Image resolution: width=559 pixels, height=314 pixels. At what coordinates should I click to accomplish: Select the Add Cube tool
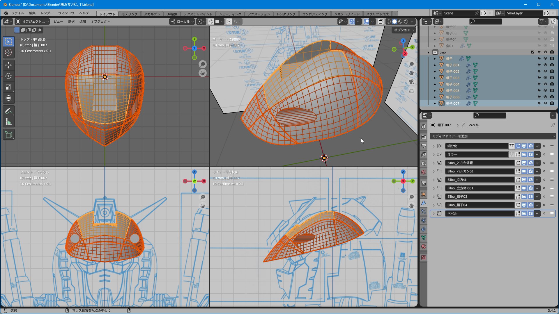pos(8,135)
